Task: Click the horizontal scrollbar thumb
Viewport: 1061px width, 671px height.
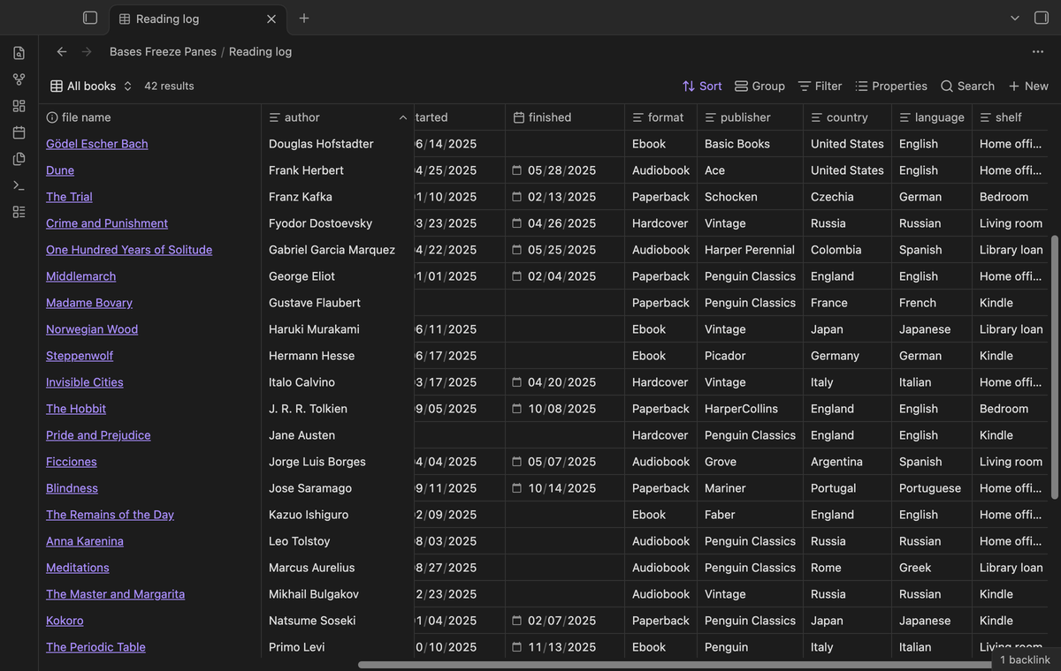Action: [x=676, y=665]
